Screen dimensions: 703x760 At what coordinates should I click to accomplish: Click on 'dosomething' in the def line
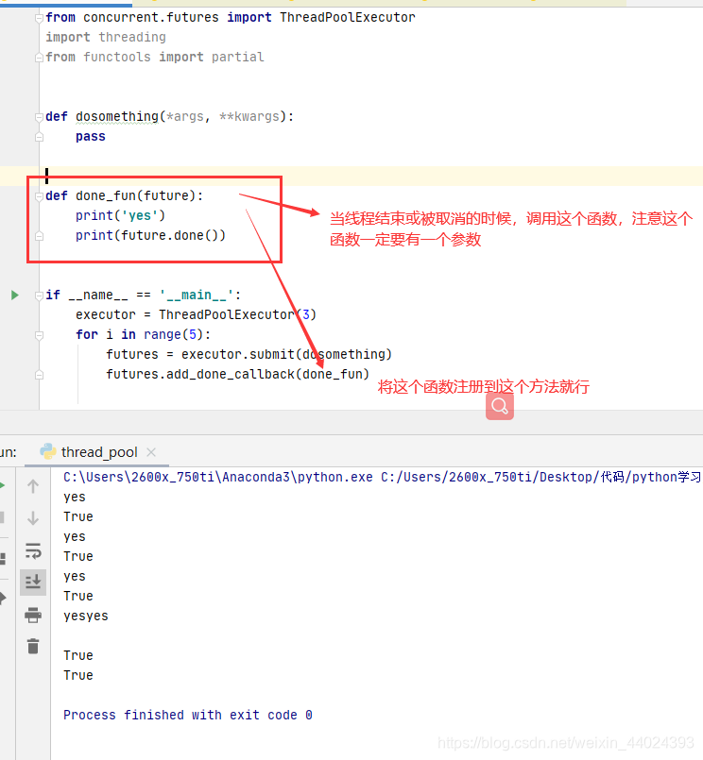(117, 117)
